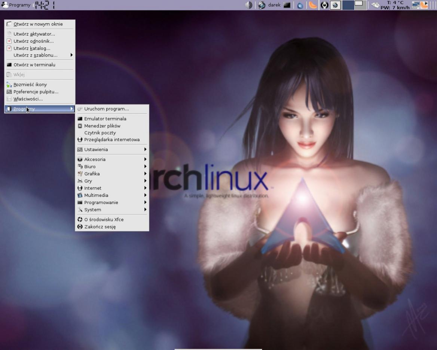Click the digital clock showing 14:21
Image resolution: width=437 pixels, height=350 pixels.
coord(45,5)
